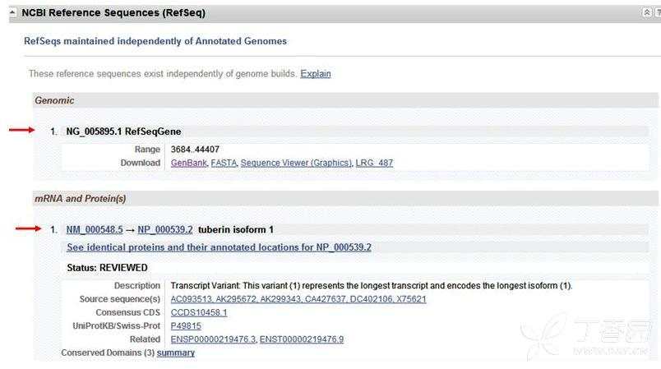Screen dimensions: 661x369
Task: Open Consensus CDS CCDS10458.1
Action: tap(199, 312)
